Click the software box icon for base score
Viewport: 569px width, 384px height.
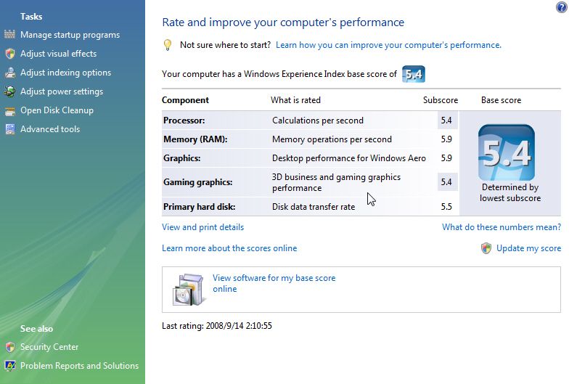click(x=187, y=289)
